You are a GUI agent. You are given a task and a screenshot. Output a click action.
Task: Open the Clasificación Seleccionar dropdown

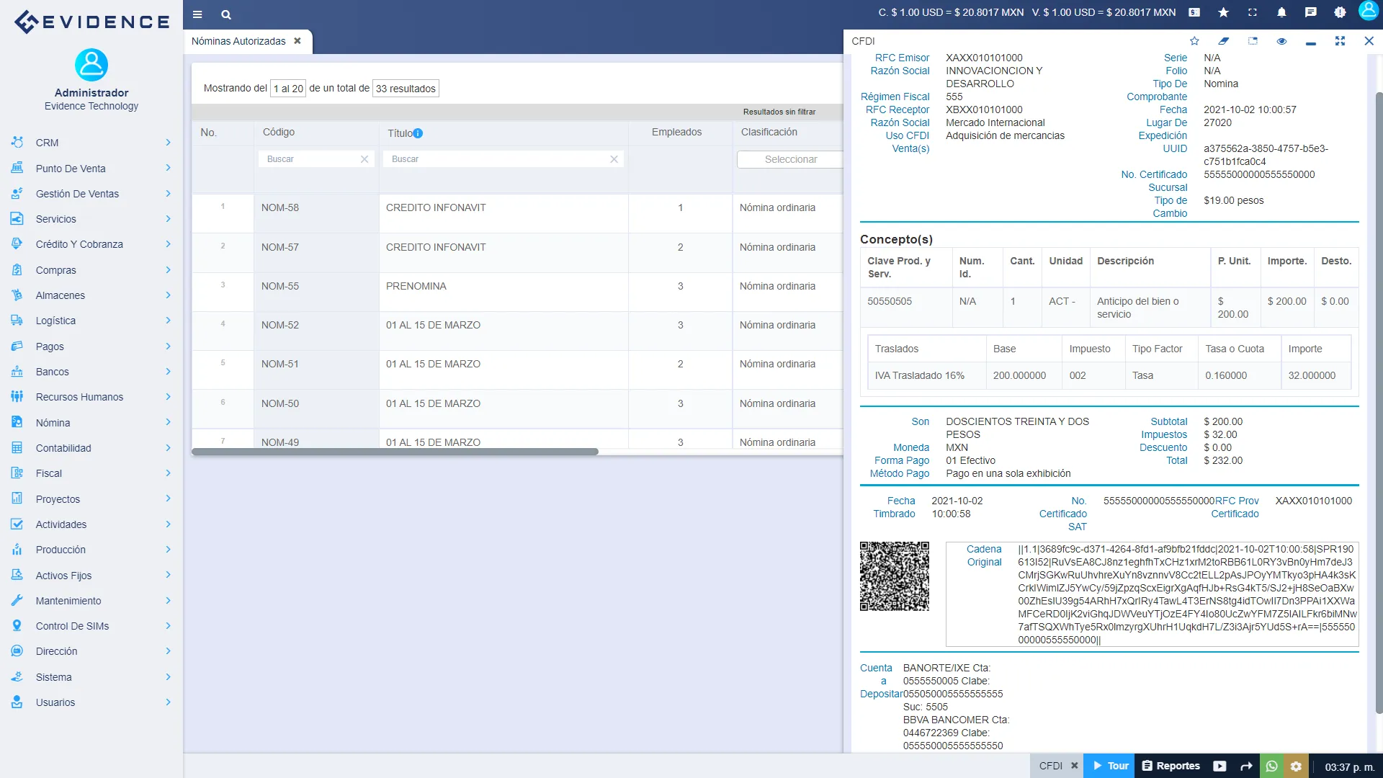(x=790, y=159)
